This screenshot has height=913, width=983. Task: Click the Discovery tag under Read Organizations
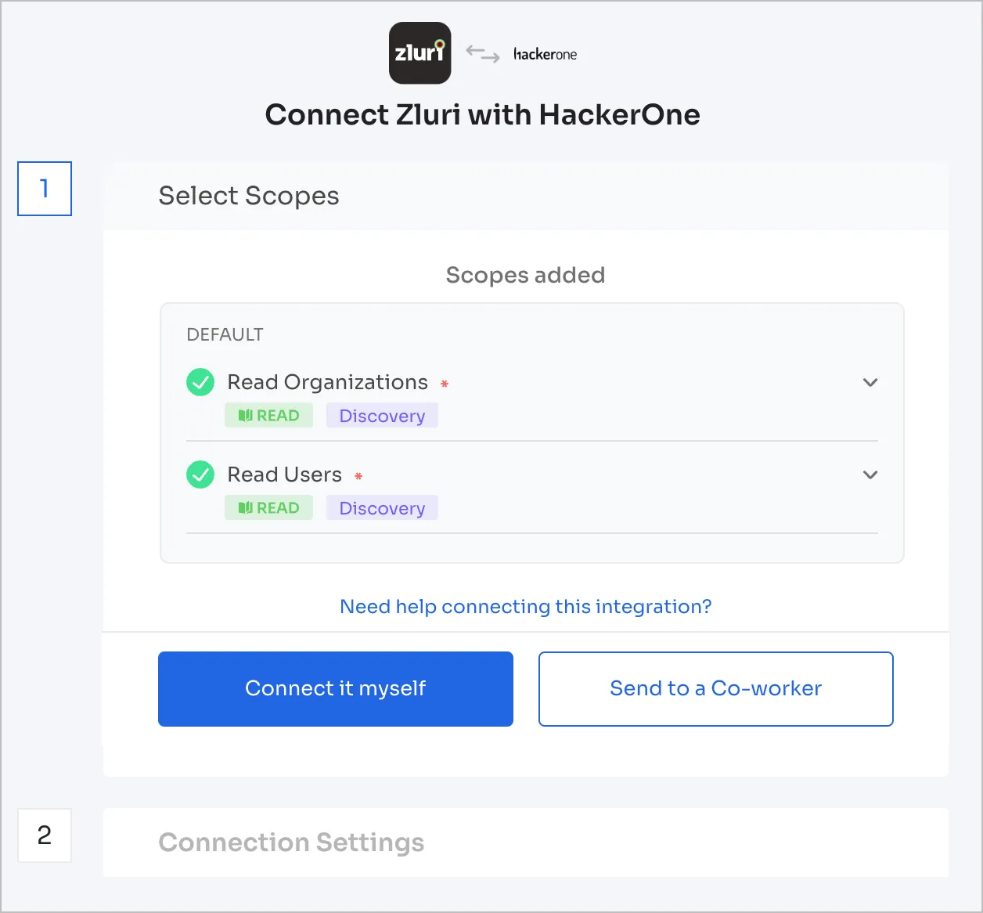pos(382,416)
